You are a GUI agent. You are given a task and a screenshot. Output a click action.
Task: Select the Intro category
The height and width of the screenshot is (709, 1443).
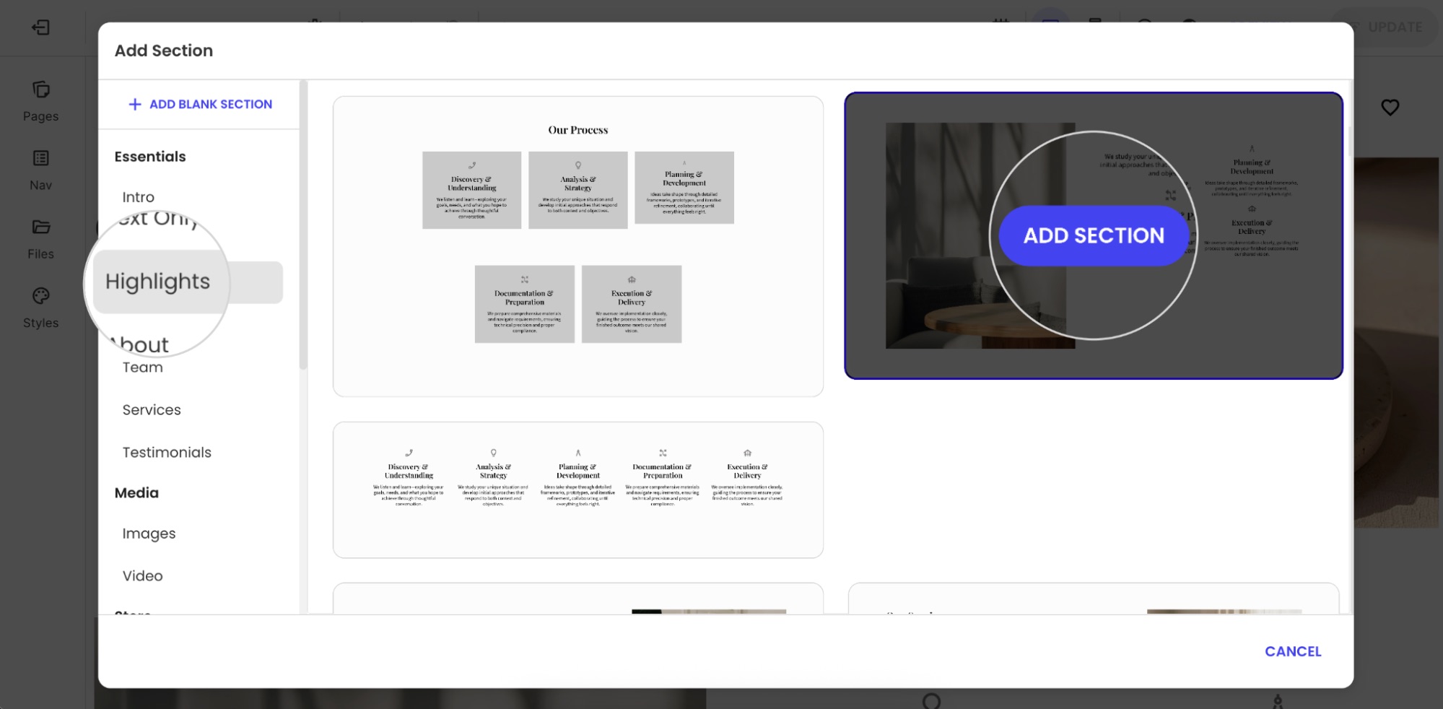[x=138, y=197]
